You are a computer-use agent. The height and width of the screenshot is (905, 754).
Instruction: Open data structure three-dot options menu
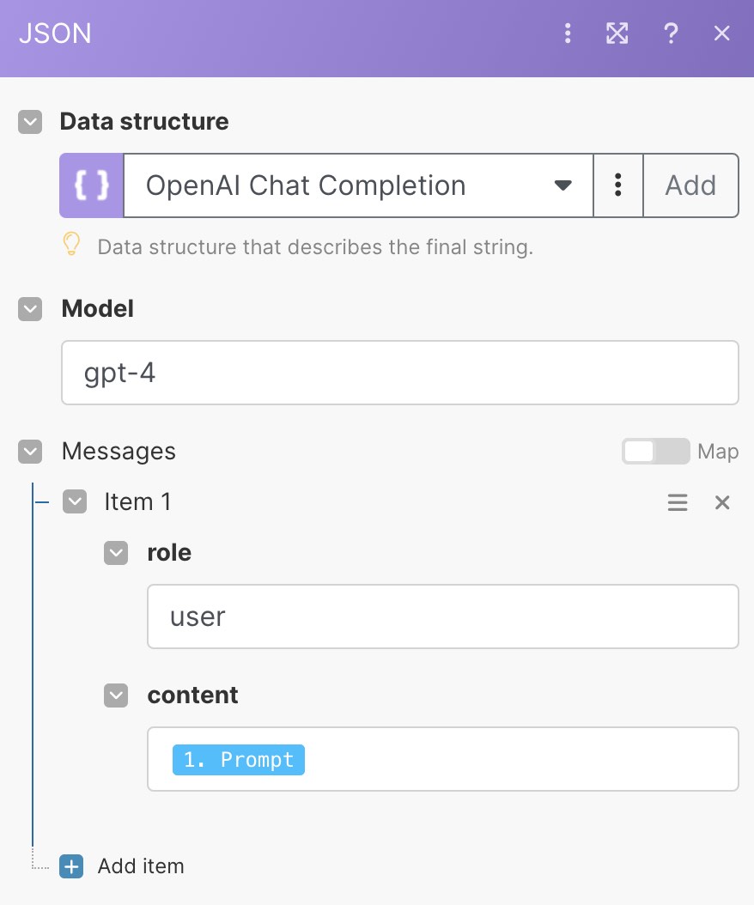pyautogui.click(x=617, y=185)
